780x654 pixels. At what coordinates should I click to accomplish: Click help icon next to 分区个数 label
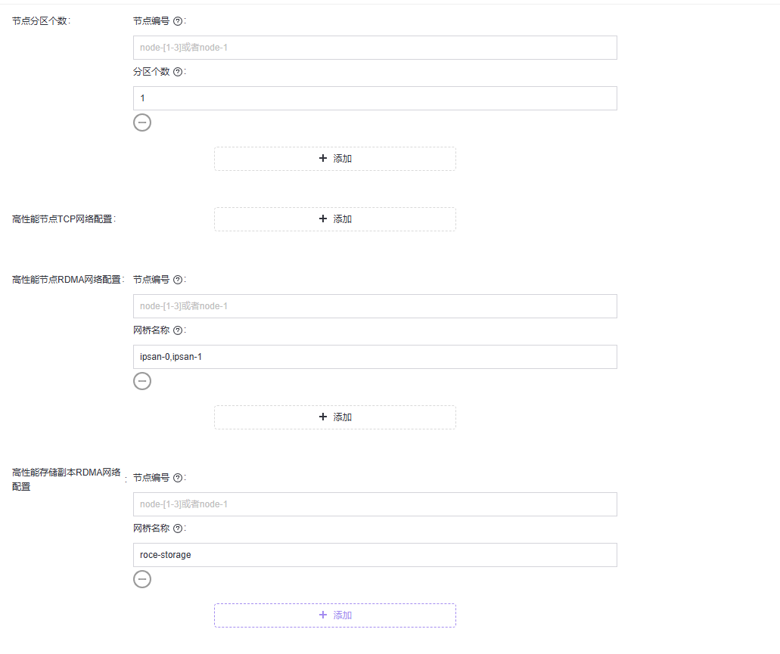(x=178, y=73)
